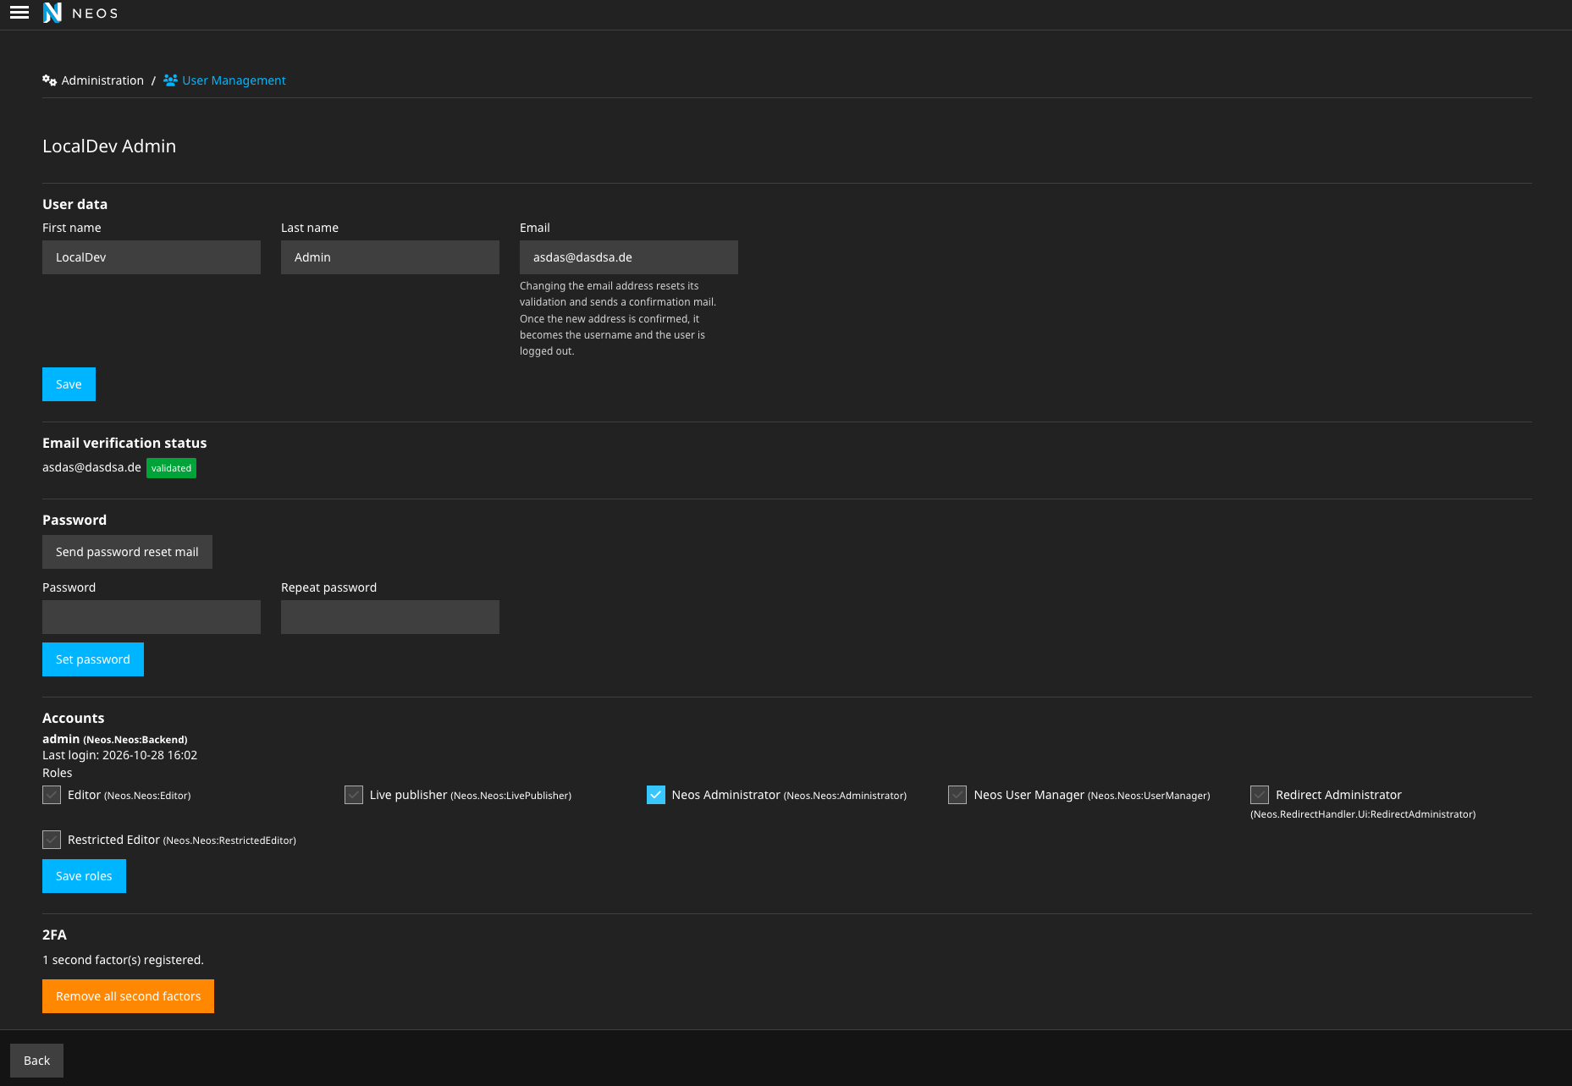Click the email change hint text
The height and width of the screenshot is (1086, 1572).
coord(618,318)
